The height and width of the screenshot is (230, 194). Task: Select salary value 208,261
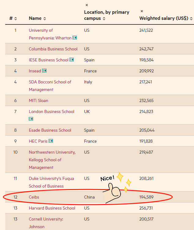[x=146, y=178]
